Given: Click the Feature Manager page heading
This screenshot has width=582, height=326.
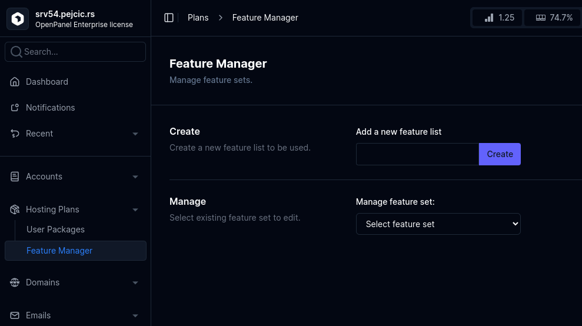Looking at the screenshot, I should point(218,64).
